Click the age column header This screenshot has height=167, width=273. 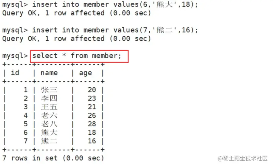[x=85, y=73]
